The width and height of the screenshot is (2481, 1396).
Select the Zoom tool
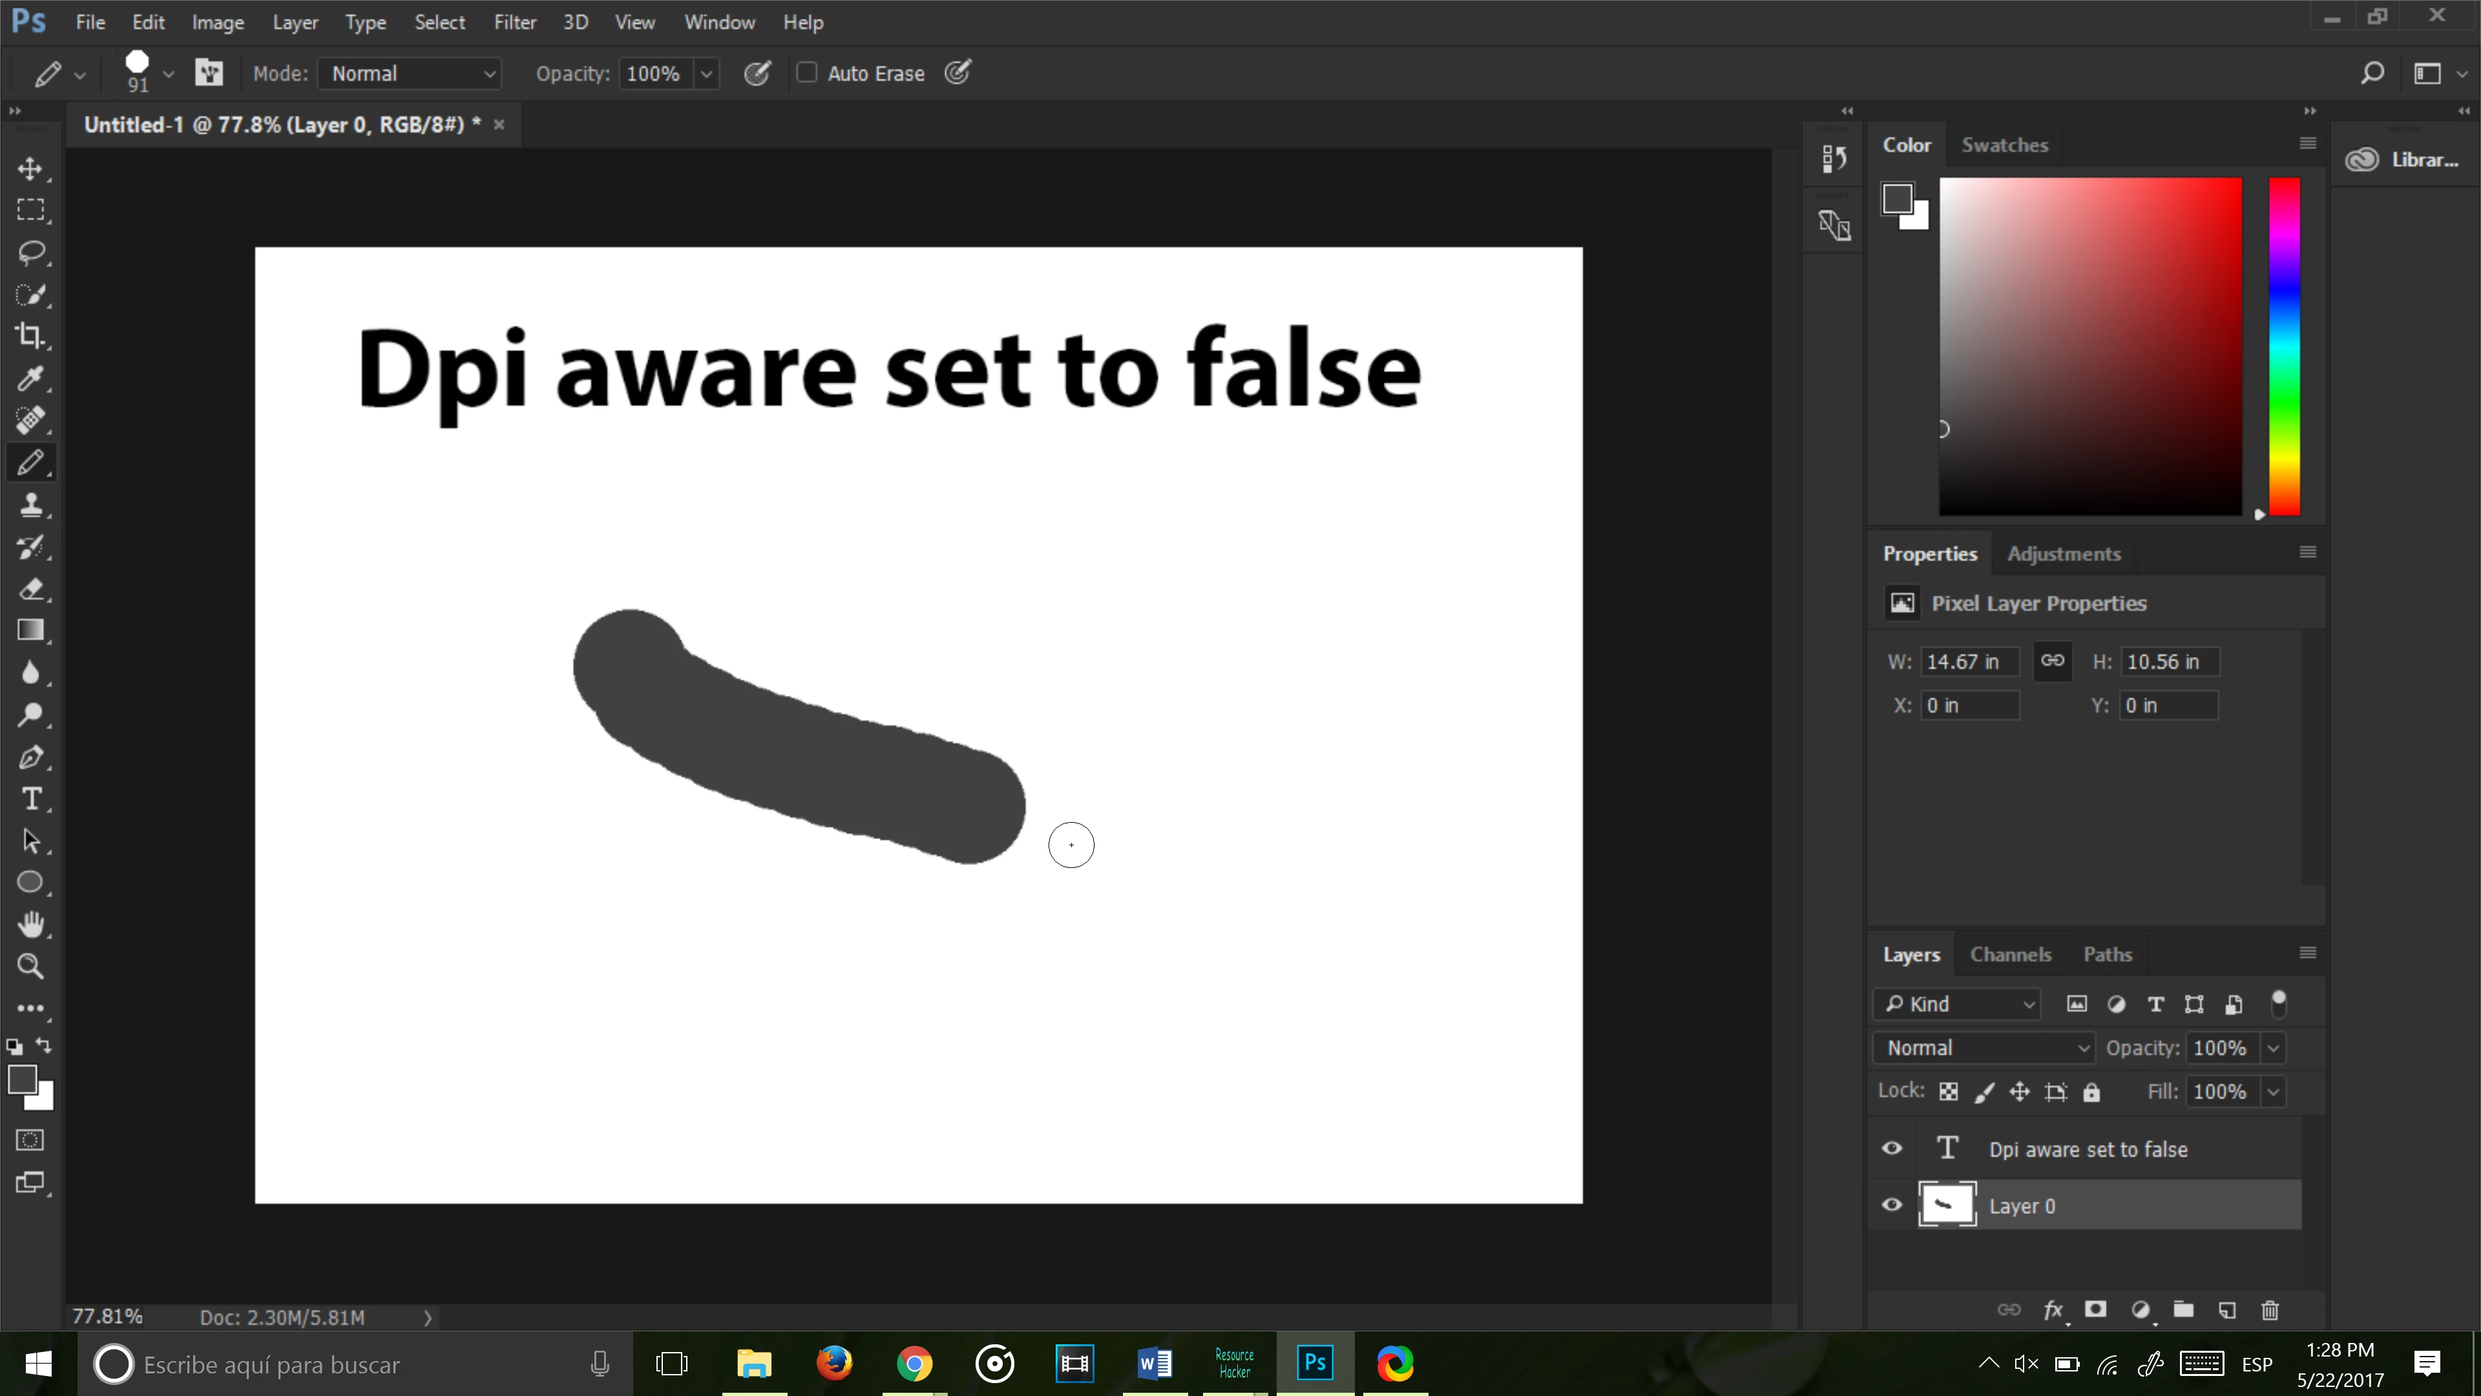pyautogui.click(x=31, y=966)
